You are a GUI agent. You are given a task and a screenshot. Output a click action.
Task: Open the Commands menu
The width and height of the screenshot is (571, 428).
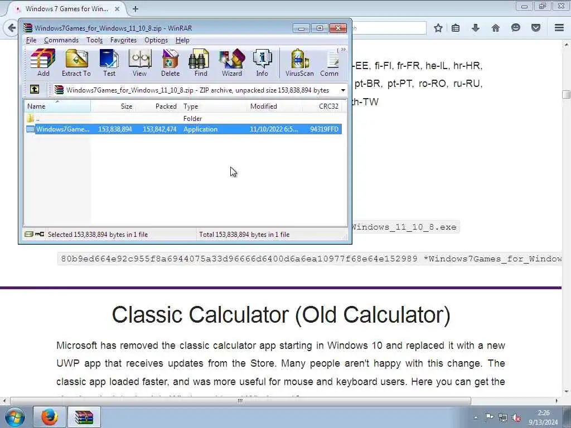[61, 40]
